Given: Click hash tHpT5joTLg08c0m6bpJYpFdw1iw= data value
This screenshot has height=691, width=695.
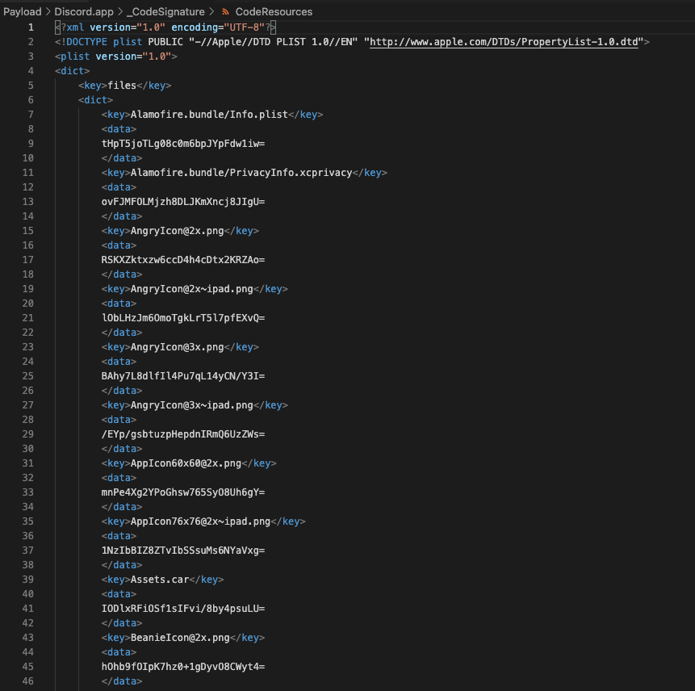Looking at the screenshot, I should [x=183, y=144].
